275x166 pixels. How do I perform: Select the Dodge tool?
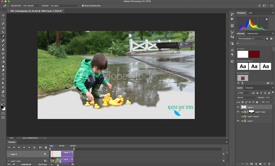(x=3, y=70)
